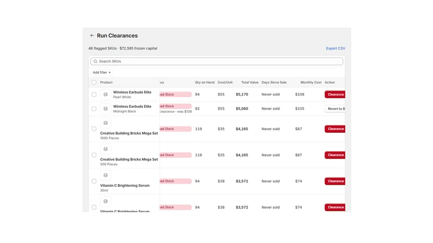The width and height of the screenshot is (433, 243).
Task: Open Vitamin C Brightening Serum 30ml name
Action: pyautogui.click(x=125, y=186)
